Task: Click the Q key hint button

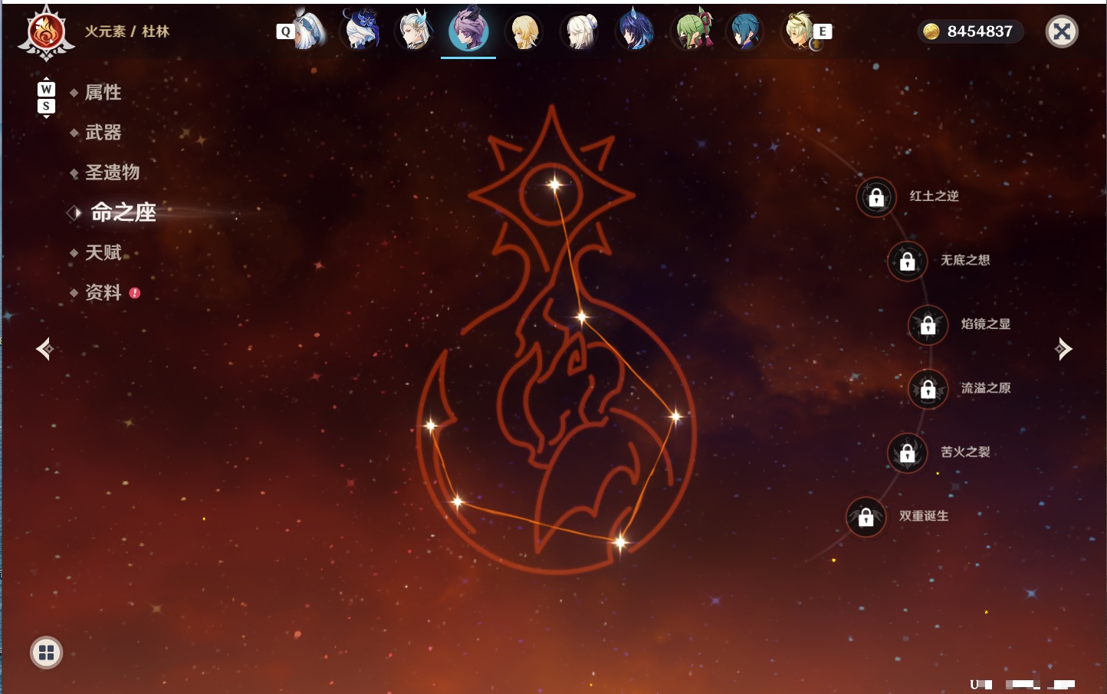Action: click(286, 31)
